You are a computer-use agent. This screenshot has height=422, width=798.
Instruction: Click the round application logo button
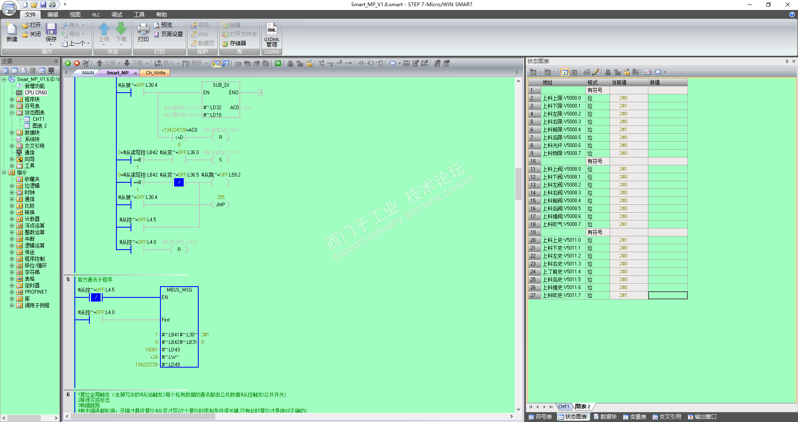pyautogui.click(x=9, y=8)
